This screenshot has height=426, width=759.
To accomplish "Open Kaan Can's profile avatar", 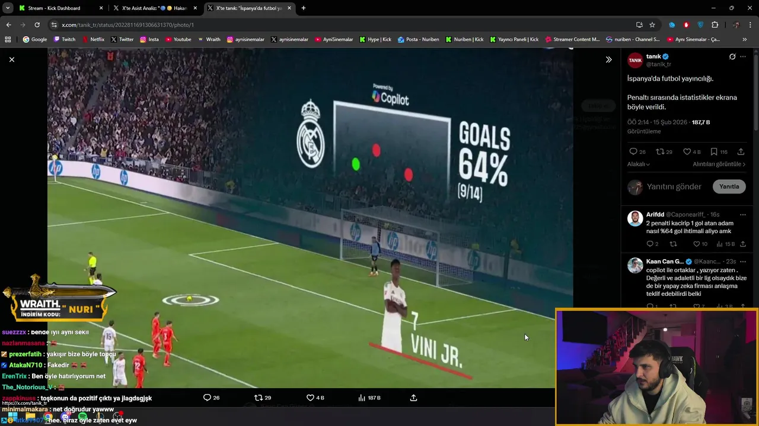I will [635, 264].
